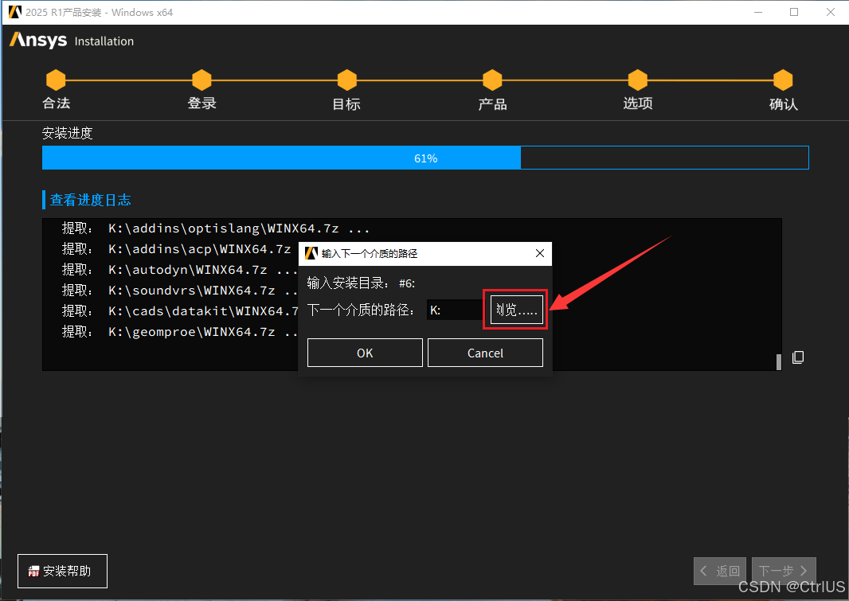Click the Ansys icon in the title bar
Image resolution: width=849 pixels, height=601 pixels.
pos(14,12)
